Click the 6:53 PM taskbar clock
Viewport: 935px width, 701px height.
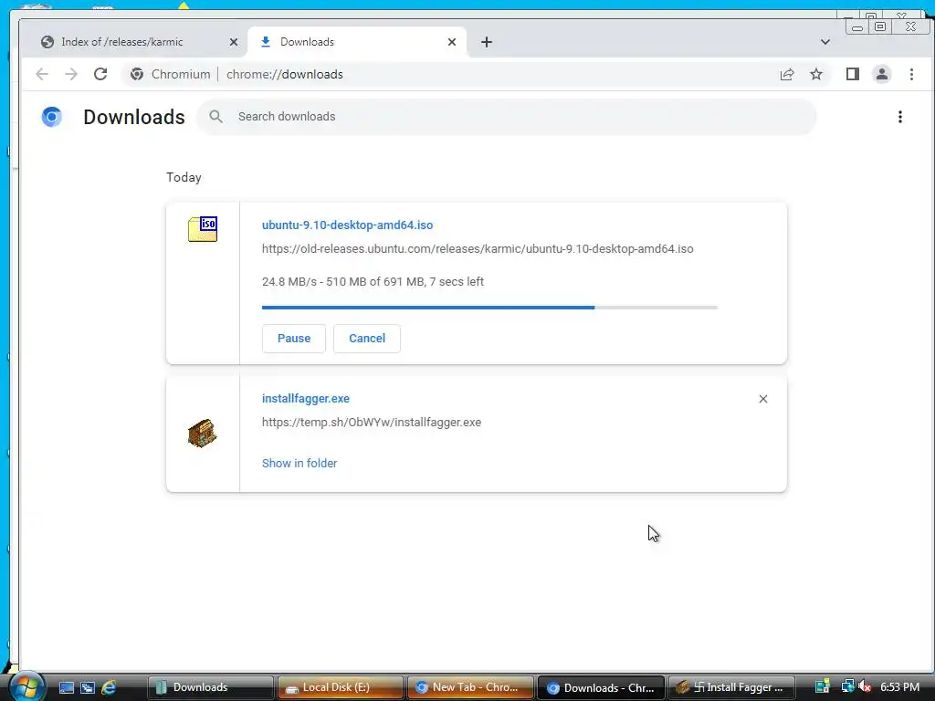(899, 686)
